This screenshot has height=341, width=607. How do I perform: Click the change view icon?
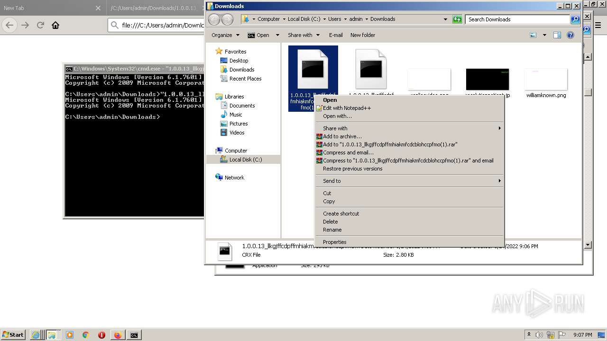533,35
